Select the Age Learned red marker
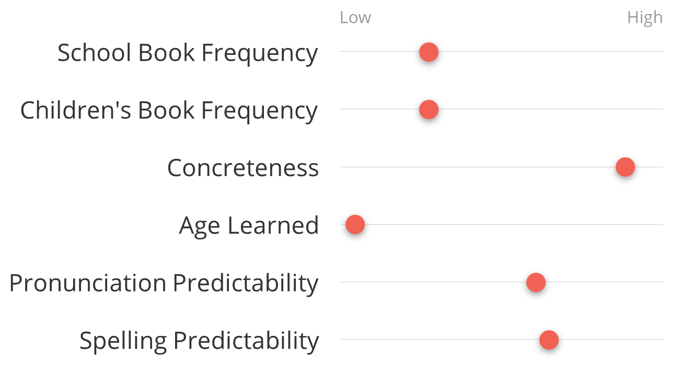The width and height of the screenshot is (681, 372). coord(355,225)
